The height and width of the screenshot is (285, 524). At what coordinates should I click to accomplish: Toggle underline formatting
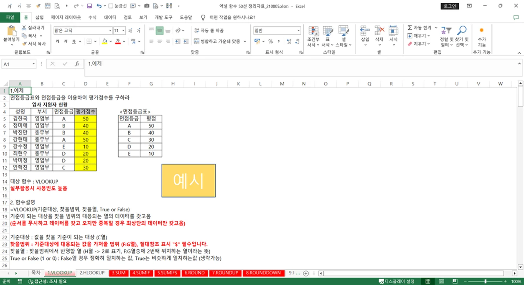pos(74,41)
